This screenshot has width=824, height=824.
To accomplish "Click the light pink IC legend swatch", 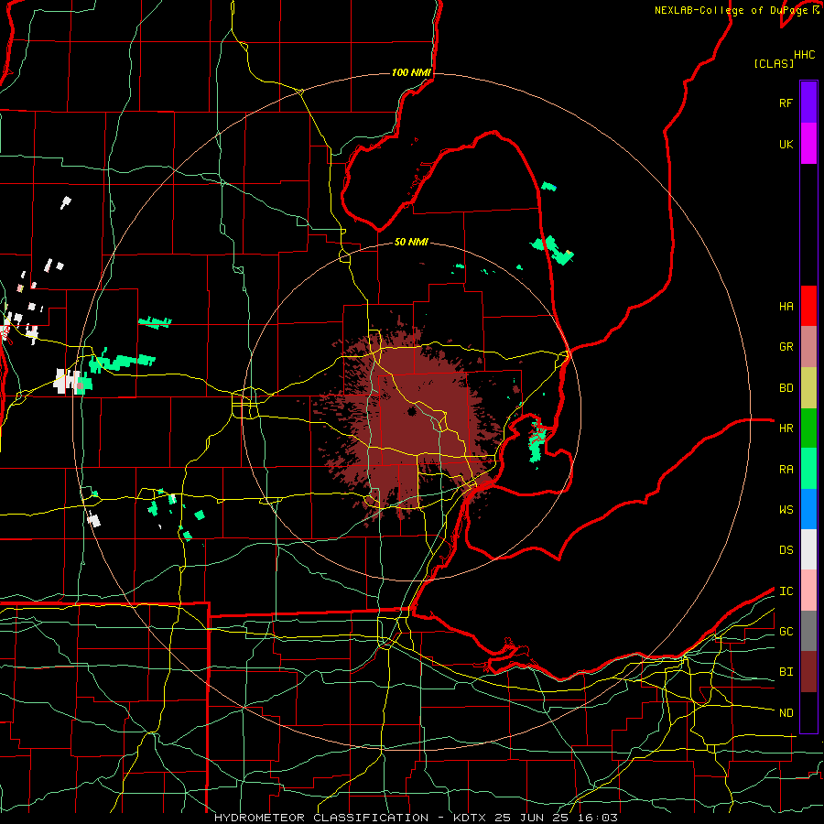I will [x=808, y=591].
